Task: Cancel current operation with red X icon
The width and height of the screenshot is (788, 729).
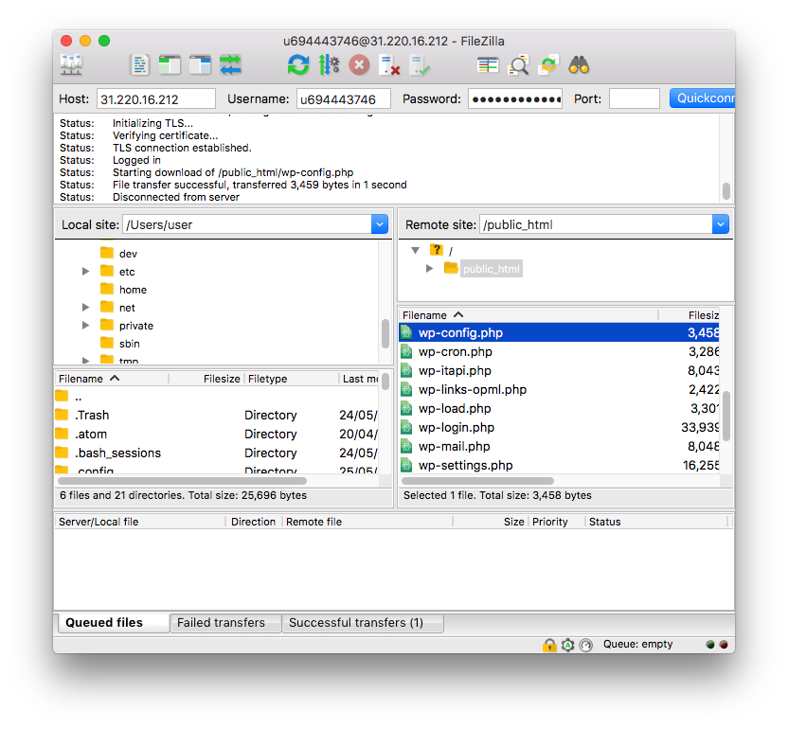Action: click(359, 64)
